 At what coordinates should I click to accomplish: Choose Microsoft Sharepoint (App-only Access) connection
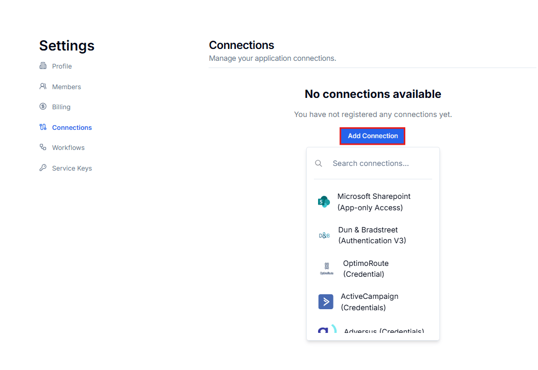pos(373,202)
